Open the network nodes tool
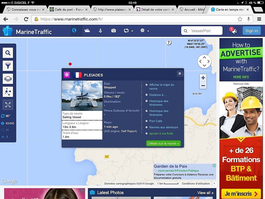 tap(8, 92)
